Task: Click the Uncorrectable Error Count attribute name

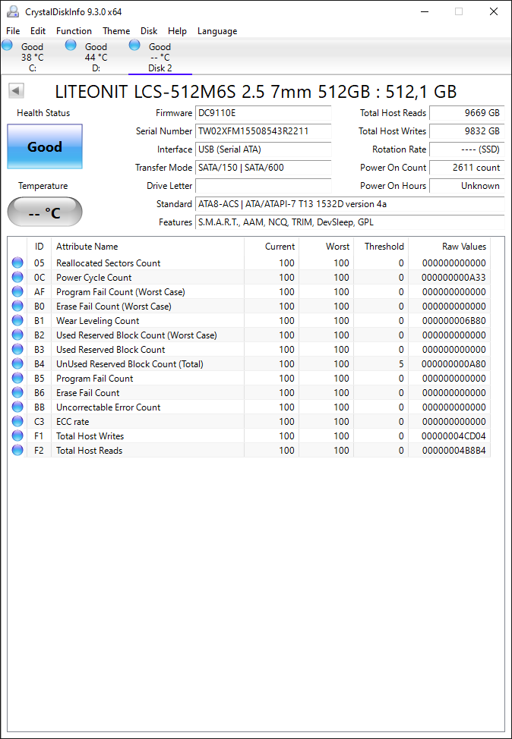Action: tap(109, 407)
